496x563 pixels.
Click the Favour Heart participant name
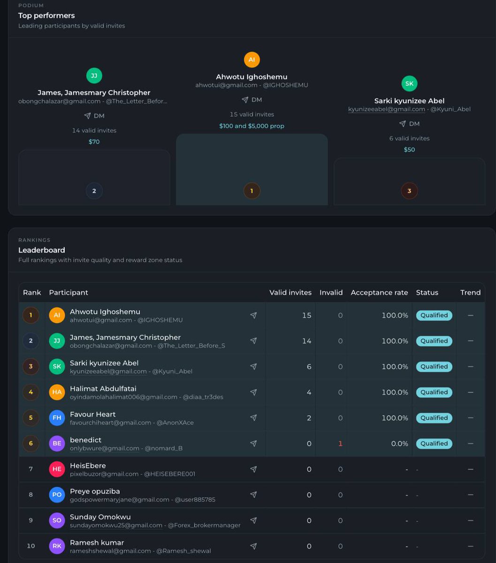(x=93, y=414)
